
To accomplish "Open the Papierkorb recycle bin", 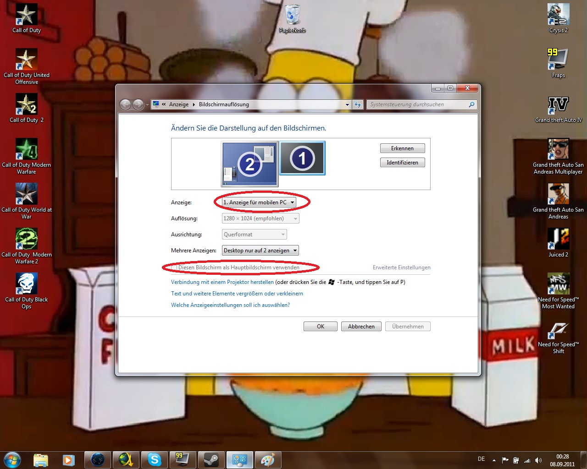I will 292,18.
